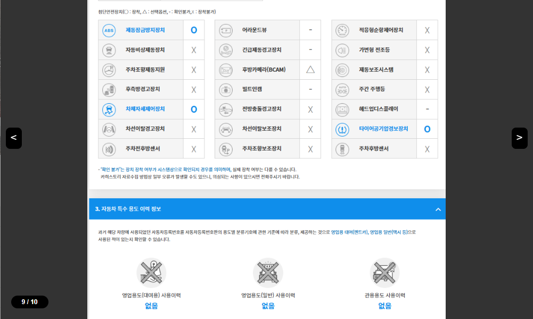Click the ABS 제동잠금방지장치 icon
The image size is (533, 319).
pos(109,30)
